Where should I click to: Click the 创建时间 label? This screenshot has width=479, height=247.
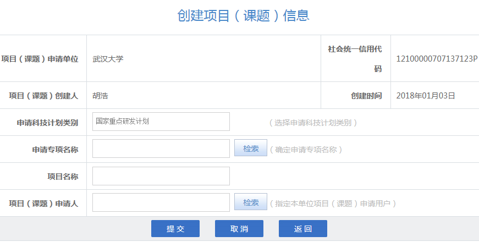click(366, 96)
